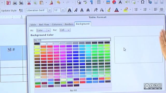
Task: Open insert table dropdown arrow
Action: pos(103,2)
